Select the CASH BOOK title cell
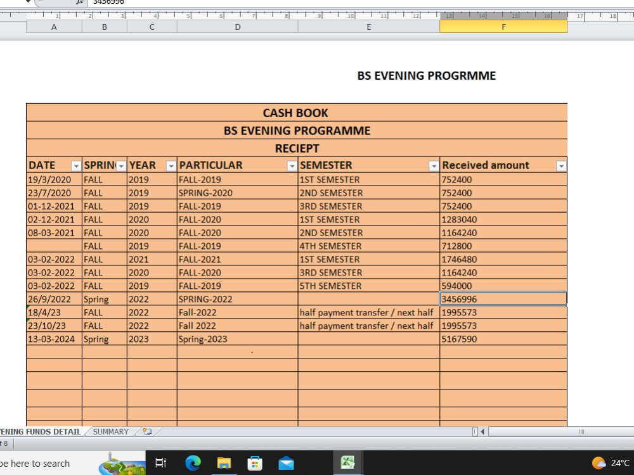Viewport: 634px width, 475px height. click(x=297, y=113)
